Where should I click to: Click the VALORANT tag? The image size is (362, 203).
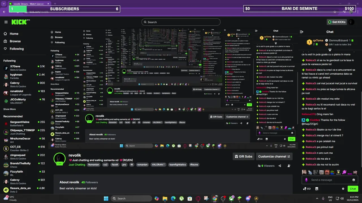[158, 165]
